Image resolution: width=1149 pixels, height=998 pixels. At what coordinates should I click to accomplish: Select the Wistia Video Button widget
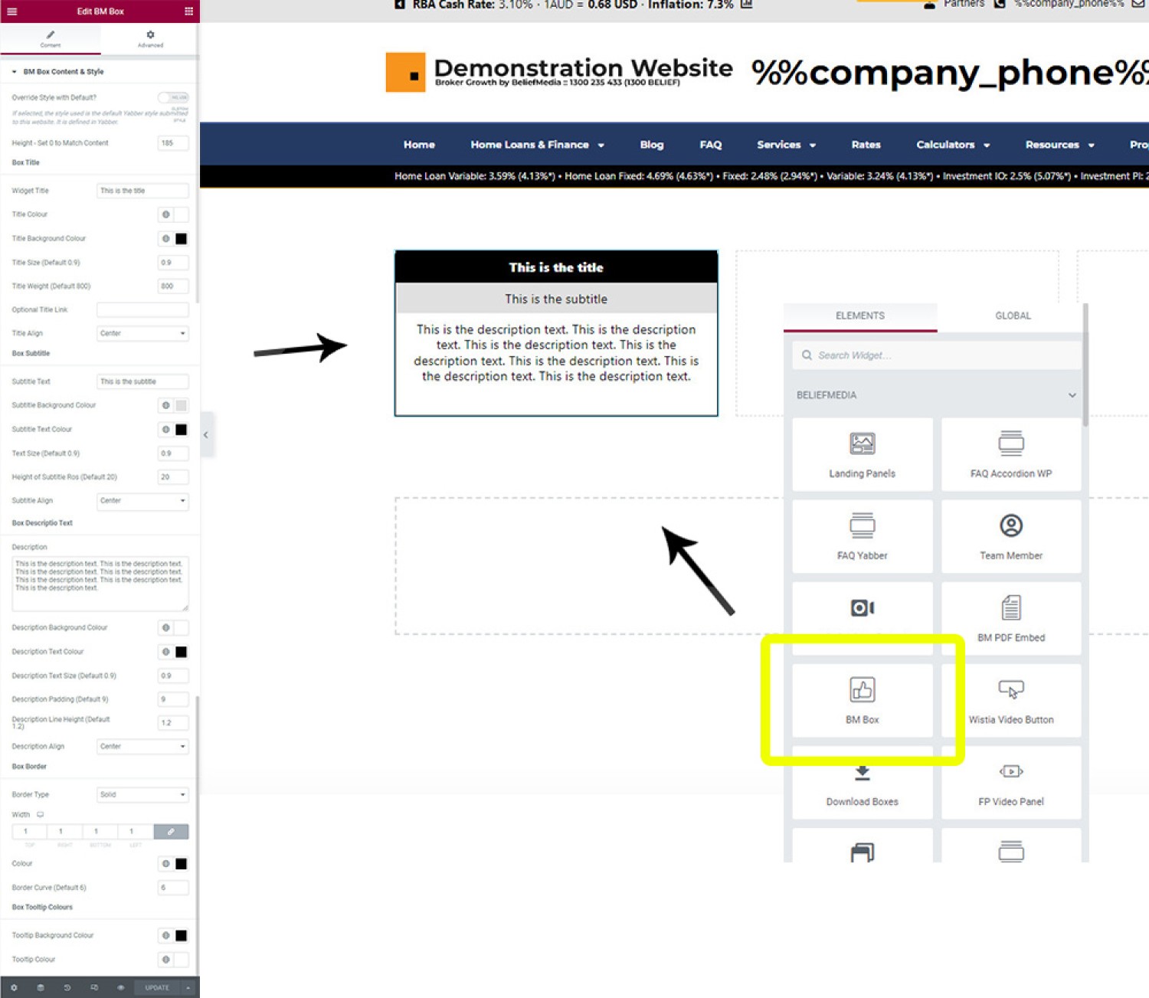pos(1010,700)
